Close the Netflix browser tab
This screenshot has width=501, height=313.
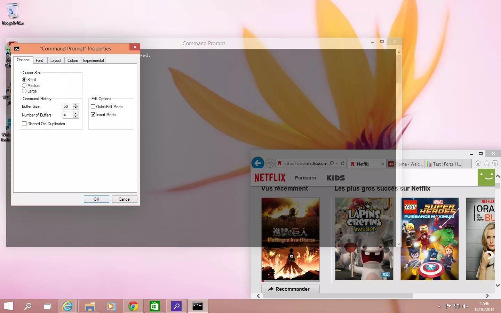(382, 164)
